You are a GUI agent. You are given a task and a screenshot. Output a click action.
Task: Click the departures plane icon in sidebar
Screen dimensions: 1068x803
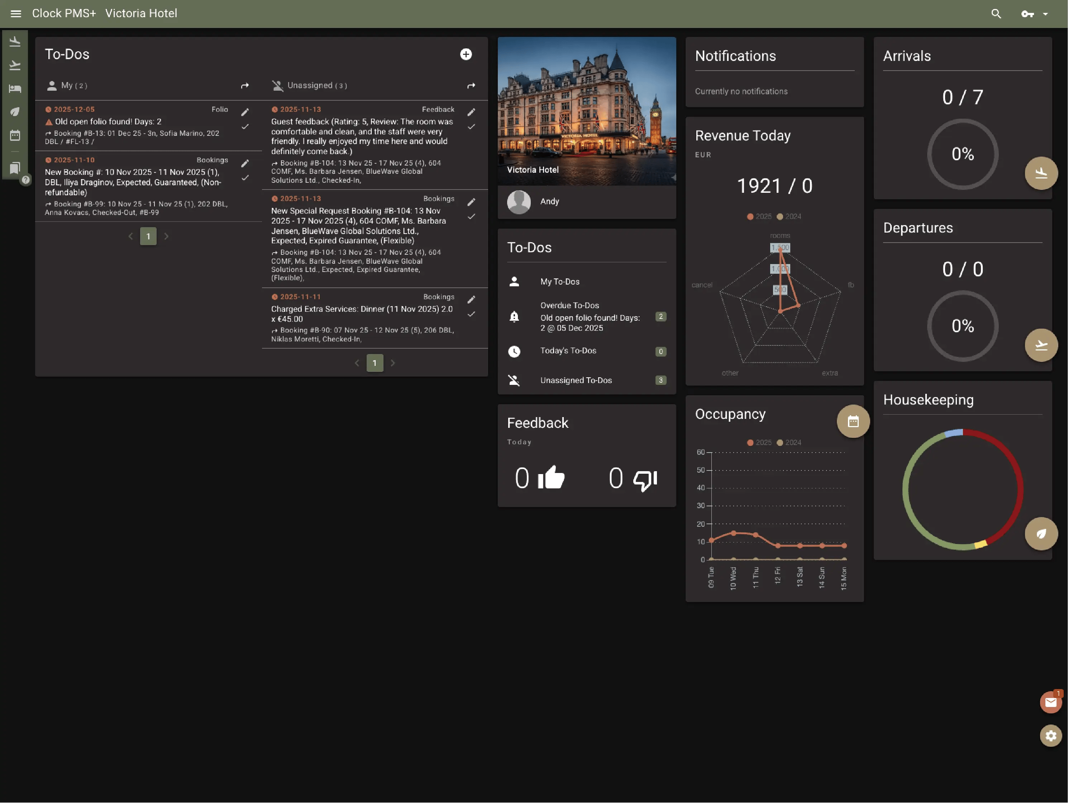[15, 65]
